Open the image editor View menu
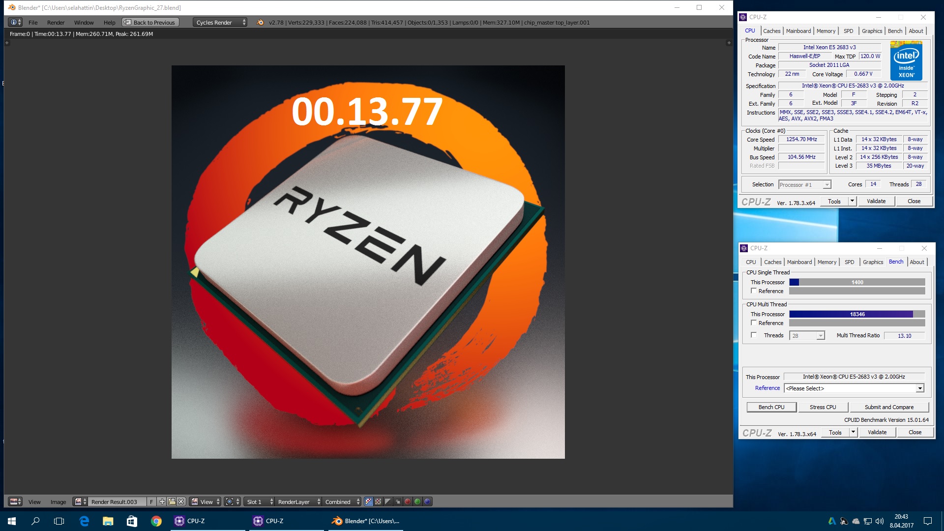Viewport: 944px width, 531px height. coord(34,501)
